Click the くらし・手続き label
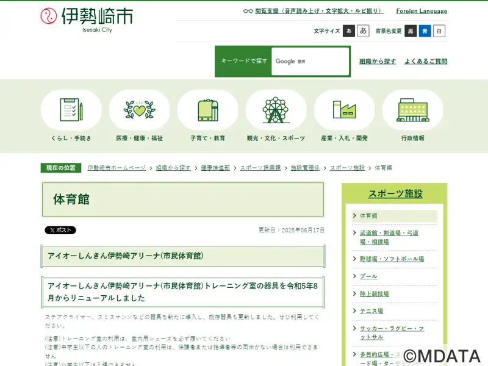Viewport: 488px width, 366px height. [x=71, y=138]
